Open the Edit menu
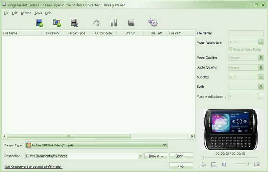 (15, 13)
